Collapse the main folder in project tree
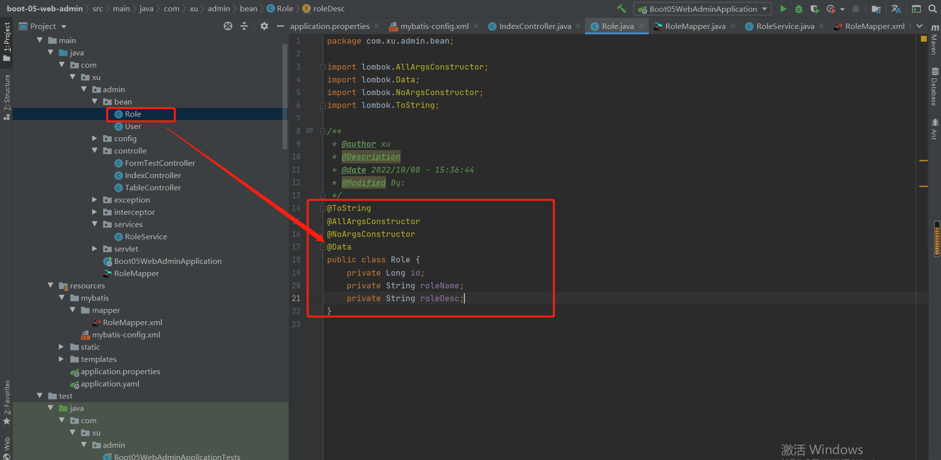941x460 pixels. 40,40
